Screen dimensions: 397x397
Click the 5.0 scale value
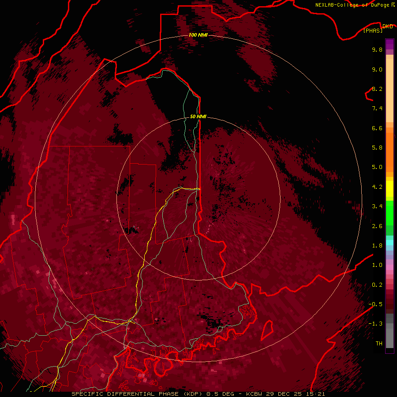coord(377,167)
